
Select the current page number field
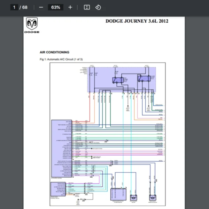(14, 7)
